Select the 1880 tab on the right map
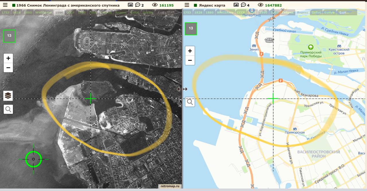The height and width of the screenshot is (191, 367). 210,13
